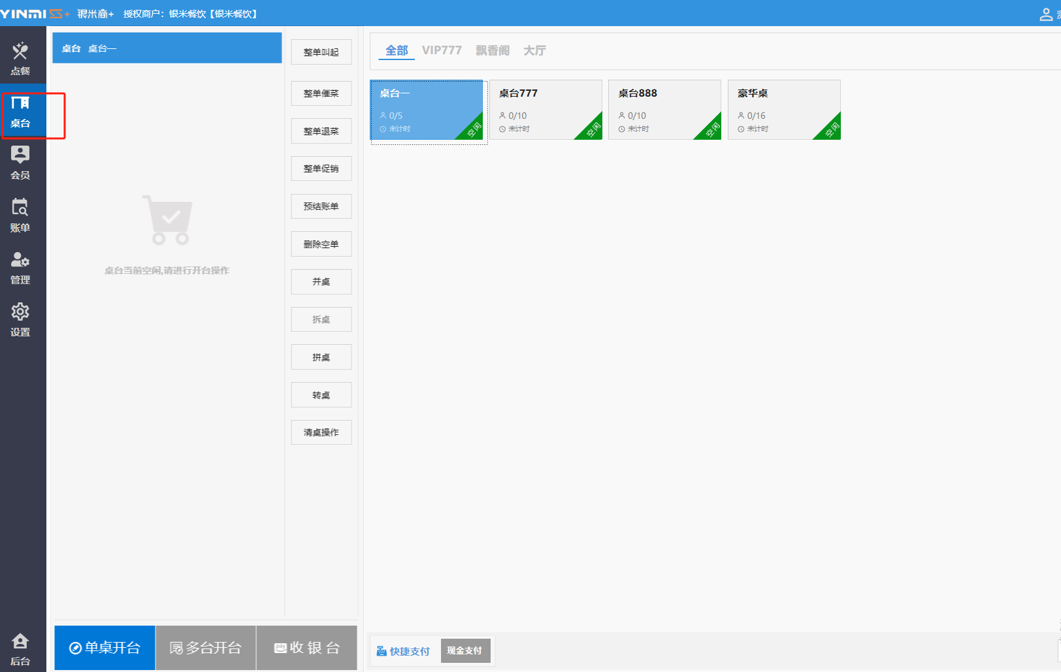The width and height of the screenshot is (1061, 672).
Task: Select the 桌台 table icon in sidebar
Action: pos(20,111)
